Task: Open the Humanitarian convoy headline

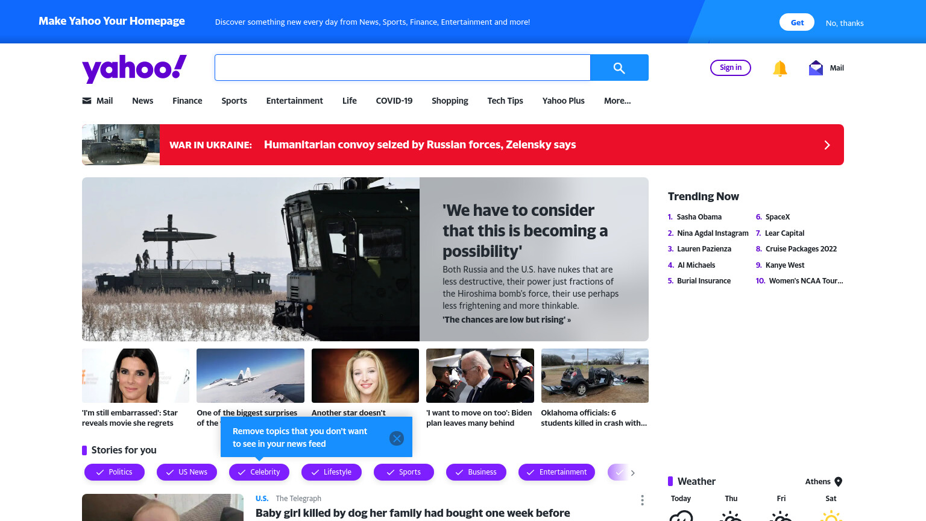Action: pos(420,145)
